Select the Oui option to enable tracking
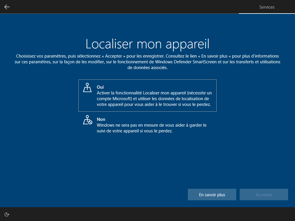295x221 pixels. [147, 96]
